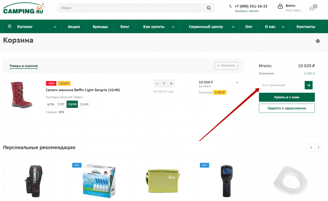
Task: Open the Бренды menu item
Action: pyautogui.click(x=100, y=27)
